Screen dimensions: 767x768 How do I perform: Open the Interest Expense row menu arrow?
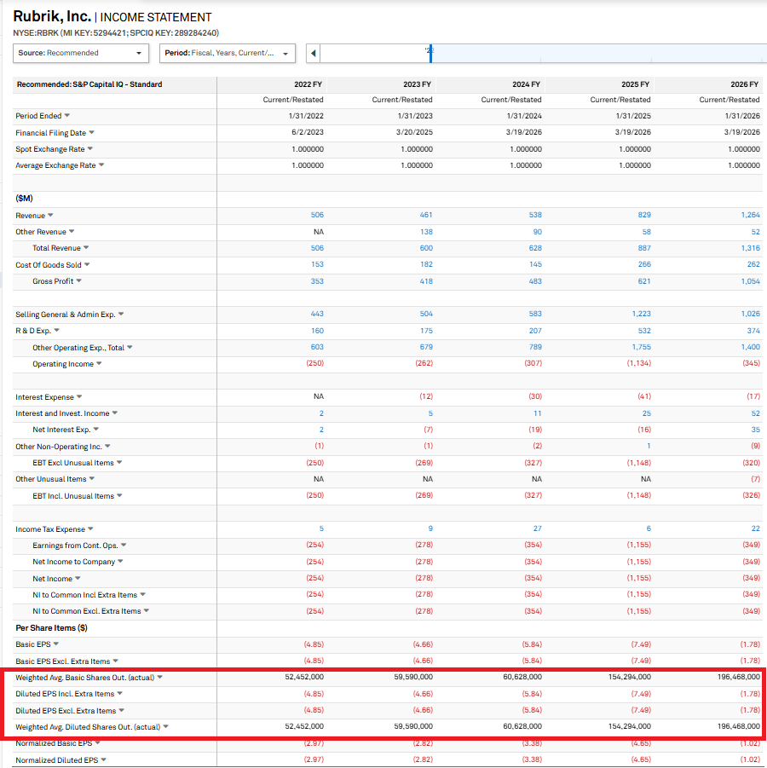pyautogui.click(x=79, y=396)
